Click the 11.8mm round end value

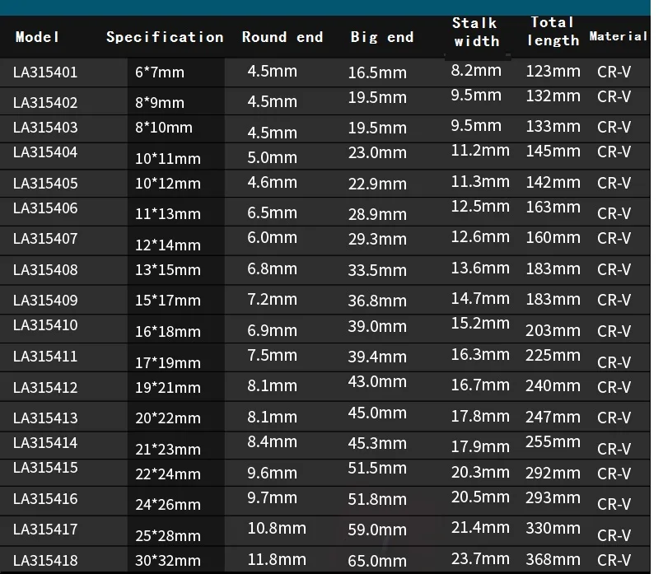pyautogui.click(x=277, y=560)
